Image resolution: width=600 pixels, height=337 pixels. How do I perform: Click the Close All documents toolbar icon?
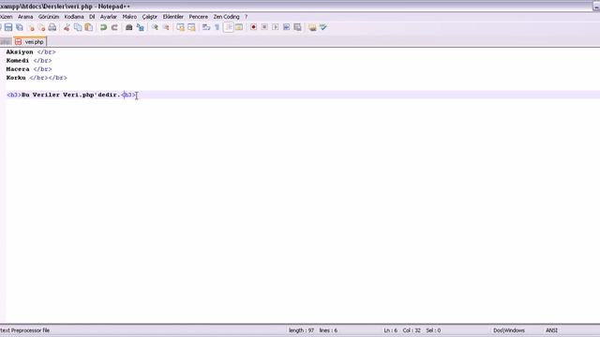pos(41,27)
